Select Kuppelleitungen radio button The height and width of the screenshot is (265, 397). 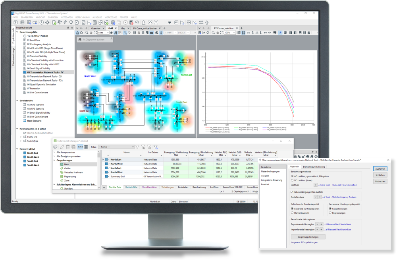tap(330, 209)
